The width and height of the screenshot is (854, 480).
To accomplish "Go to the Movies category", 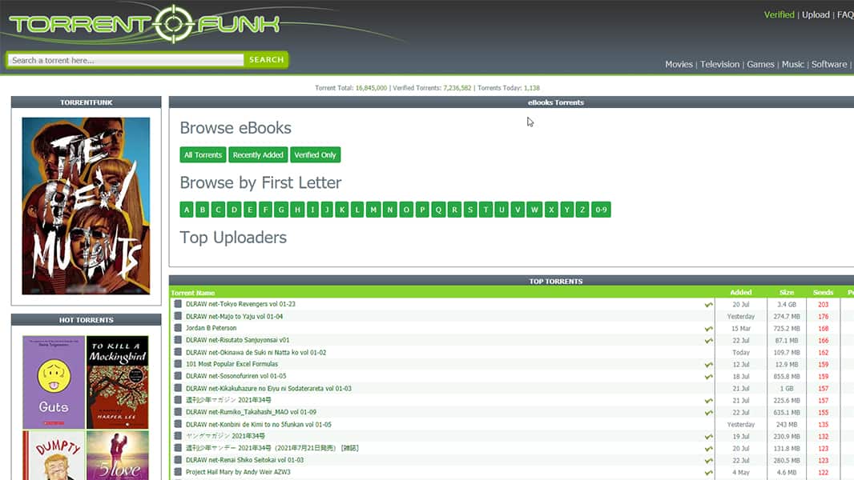I will tap(679, 64).
